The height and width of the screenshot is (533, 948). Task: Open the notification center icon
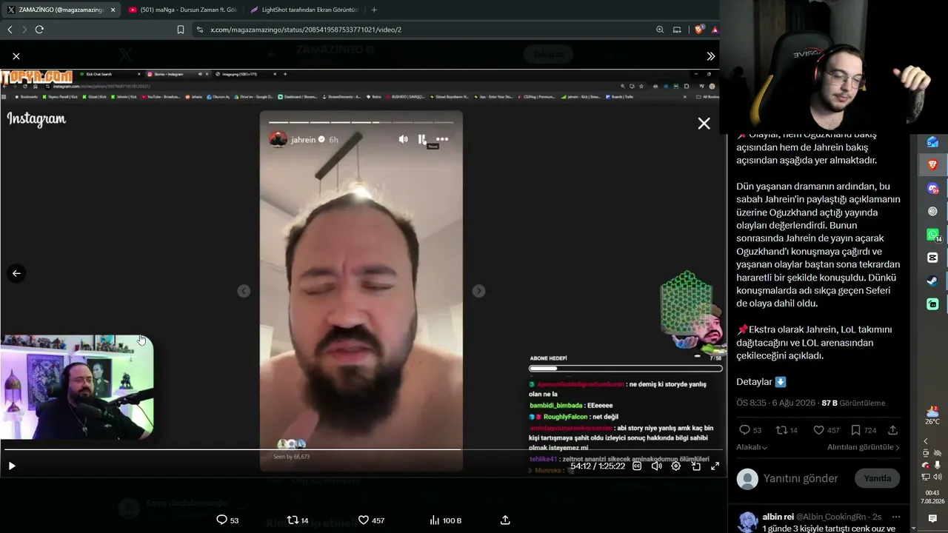[932, 518]
